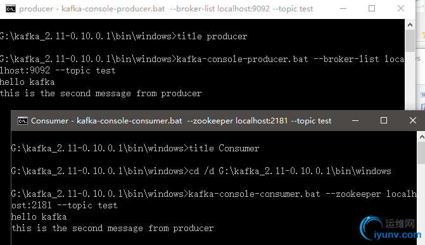Open the producer window's command prompt system icon
This screenshot has height=245, width=425.
(x=11, y=9)
